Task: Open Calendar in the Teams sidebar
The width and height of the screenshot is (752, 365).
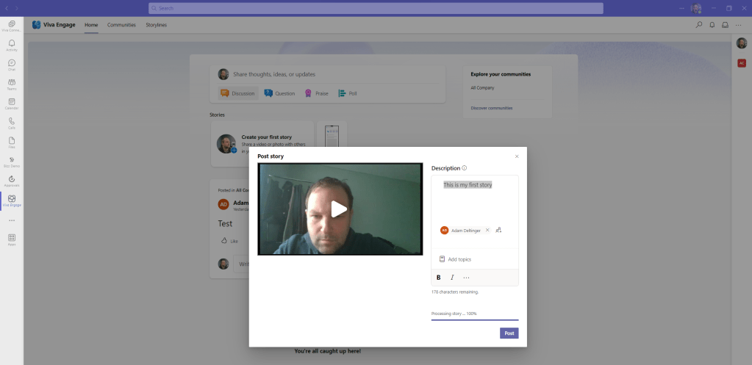Action: point(12,103)
